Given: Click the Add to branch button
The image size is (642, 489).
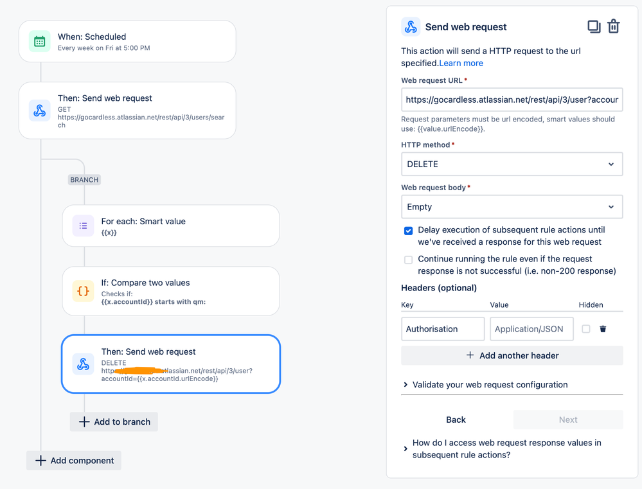Looking at the screenshot, I should [x=114, y=422].
